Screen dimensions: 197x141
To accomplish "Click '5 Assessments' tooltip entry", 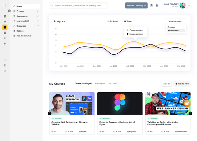I will click(135, 34).
